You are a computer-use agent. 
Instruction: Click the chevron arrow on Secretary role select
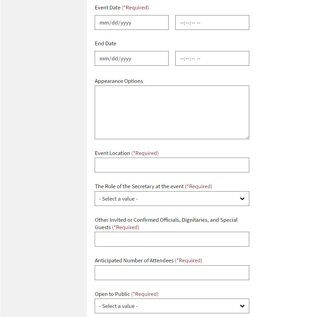[x=242, y=199]
